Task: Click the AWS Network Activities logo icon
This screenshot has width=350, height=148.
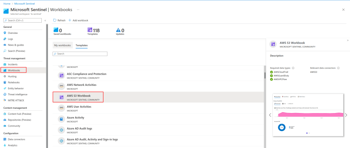Action: pos(61,86)
